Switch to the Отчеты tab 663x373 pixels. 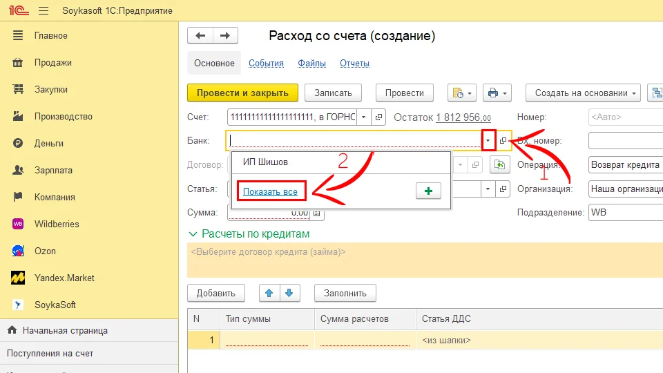354,63
